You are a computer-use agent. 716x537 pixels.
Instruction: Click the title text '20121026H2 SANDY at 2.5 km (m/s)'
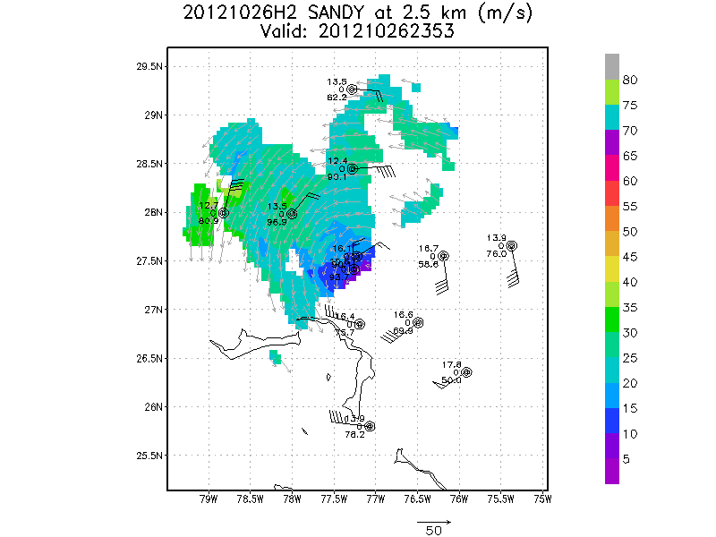click(357, 13)
